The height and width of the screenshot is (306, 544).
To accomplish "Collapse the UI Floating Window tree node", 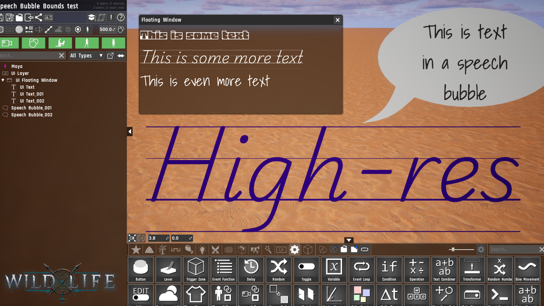I will [3, 80].
